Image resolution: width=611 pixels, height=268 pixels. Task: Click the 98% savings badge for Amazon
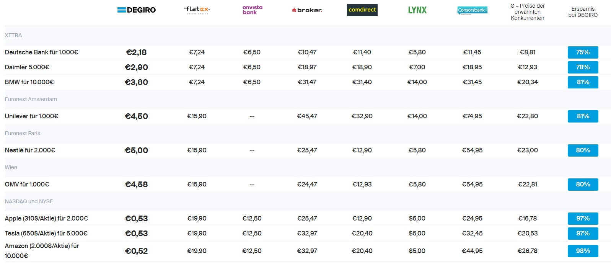583,251
